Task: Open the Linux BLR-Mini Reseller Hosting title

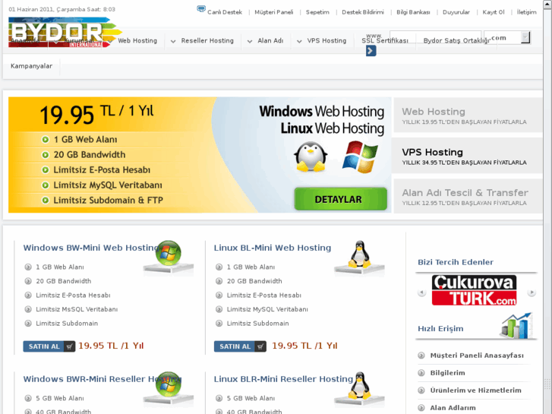Action: click(283, 379)
